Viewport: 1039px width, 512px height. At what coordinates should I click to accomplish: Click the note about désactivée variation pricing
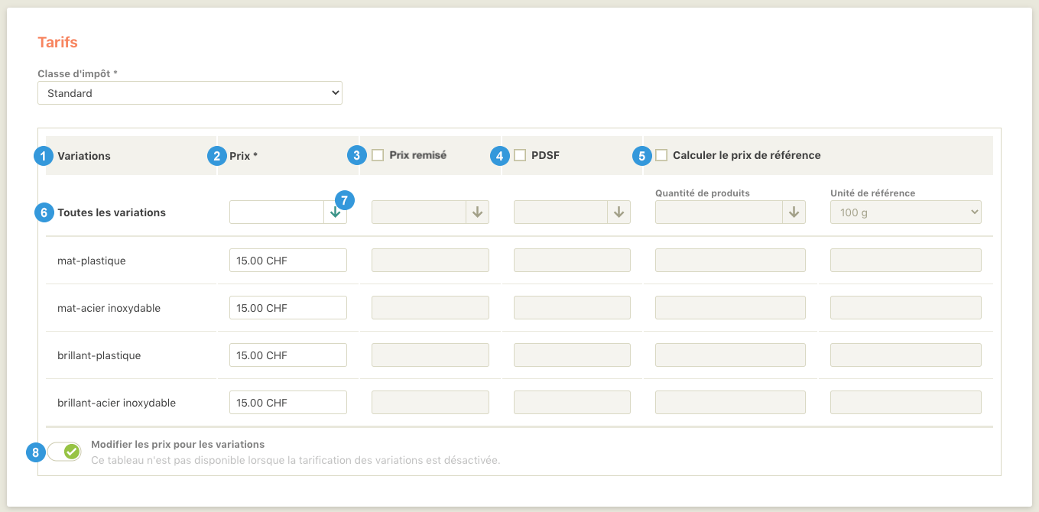295,460
